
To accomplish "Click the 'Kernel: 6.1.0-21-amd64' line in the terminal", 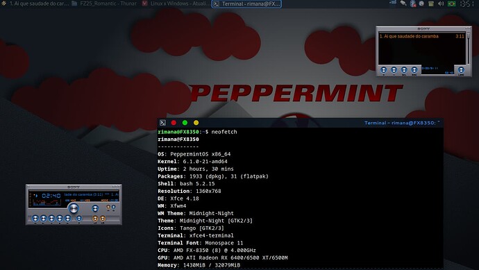I will coord(192,162).
